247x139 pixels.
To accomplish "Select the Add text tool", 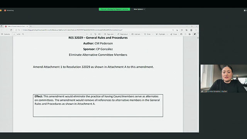I will click(136, 34).
